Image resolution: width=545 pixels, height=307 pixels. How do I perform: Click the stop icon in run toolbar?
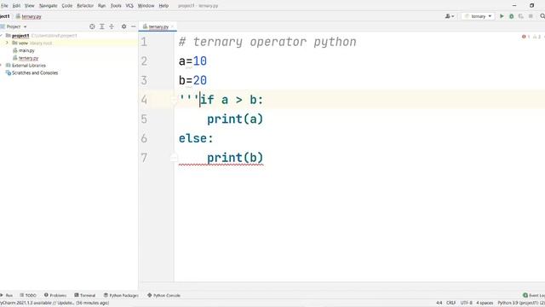pos(531,16)
